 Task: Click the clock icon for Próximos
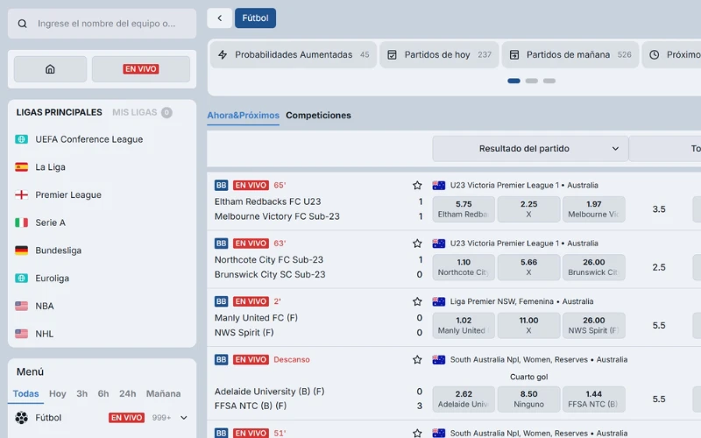(x=654, y=54)
